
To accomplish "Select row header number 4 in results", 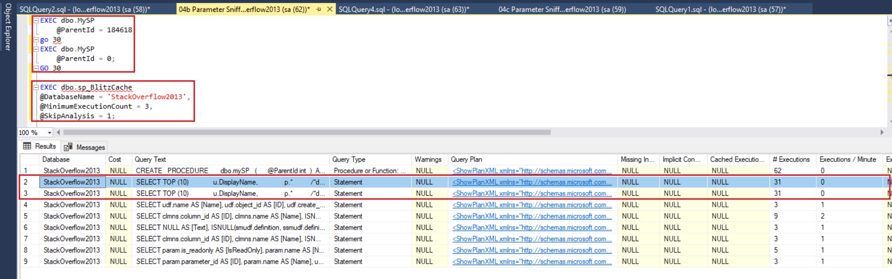I will 29,205.
